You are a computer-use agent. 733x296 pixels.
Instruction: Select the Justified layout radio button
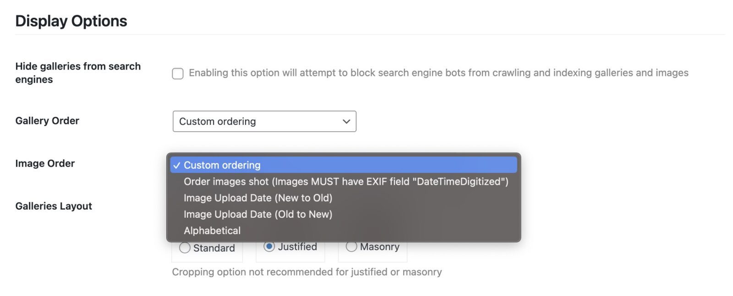[269, 247]
